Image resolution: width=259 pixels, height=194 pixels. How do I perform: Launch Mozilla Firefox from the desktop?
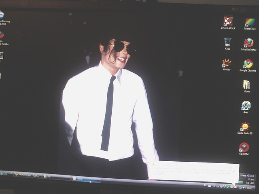coord(248,45)
